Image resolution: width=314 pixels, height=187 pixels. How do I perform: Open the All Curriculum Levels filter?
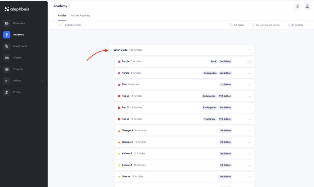pyautogui.click(x=266, y=25)
